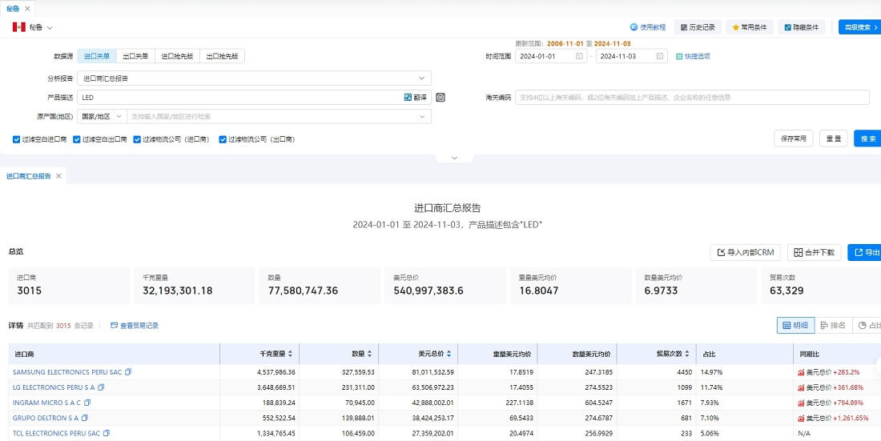Open TCL ELECTRONICS PERU SAC importer link
881x441 pixels.
[56, 433]
